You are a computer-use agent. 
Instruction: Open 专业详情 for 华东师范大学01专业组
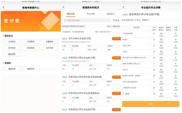[x=116, y=58]
